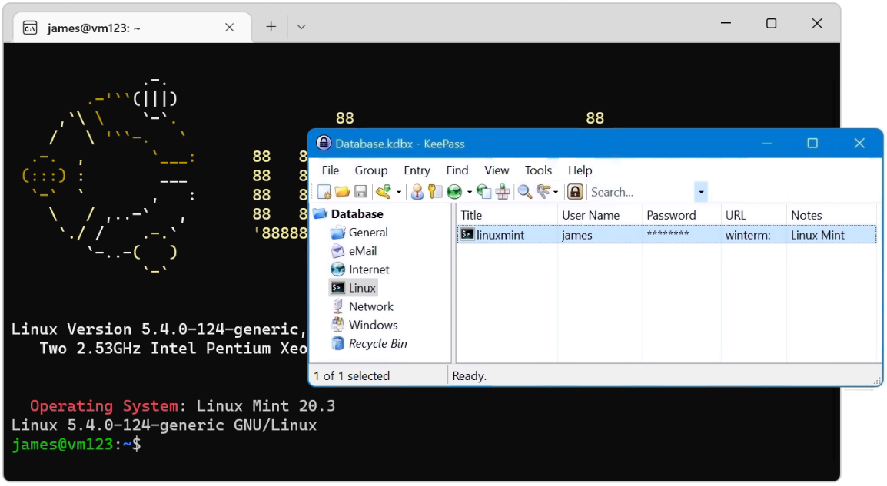Expand the Add Entry dropdown arrow
The width and height of the screenshot is (887, 486).
[397, 191]
